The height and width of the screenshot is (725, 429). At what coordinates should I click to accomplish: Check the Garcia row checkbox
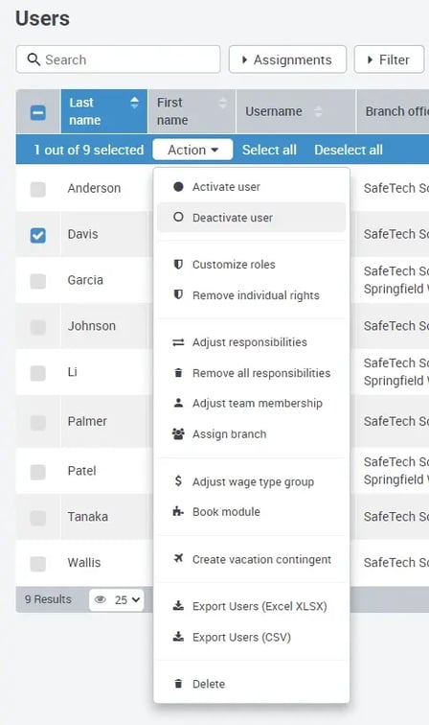pyautogui.click(x=38, y=281)
